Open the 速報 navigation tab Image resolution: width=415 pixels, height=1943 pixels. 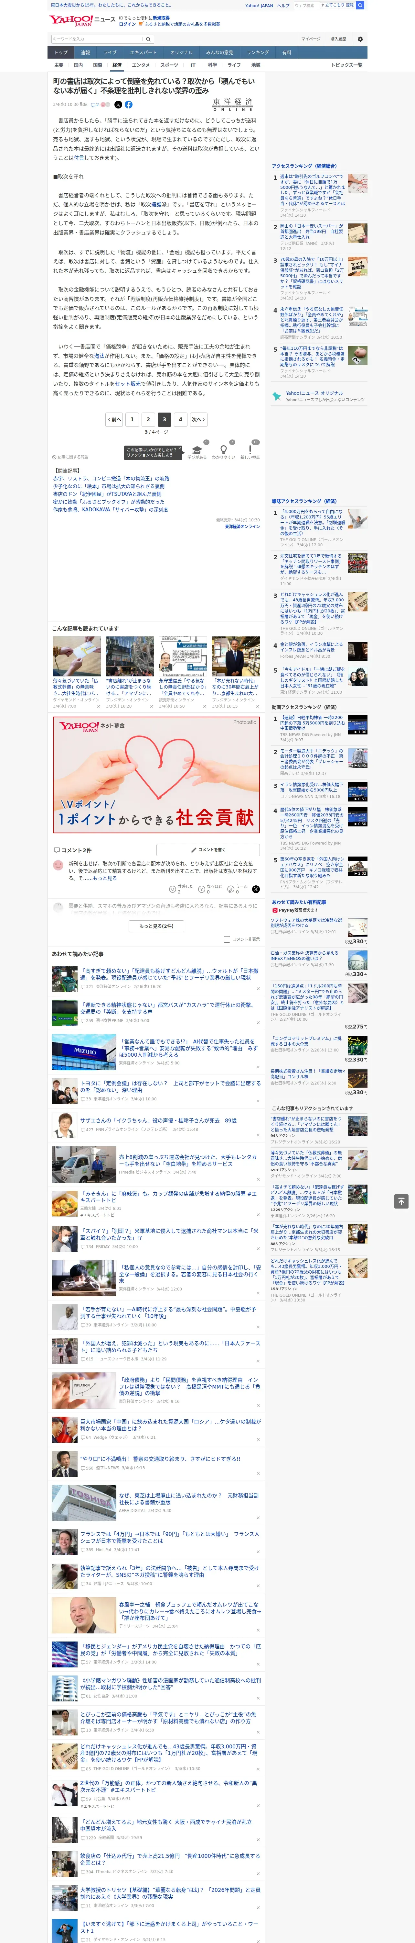(x=85, y=52)
